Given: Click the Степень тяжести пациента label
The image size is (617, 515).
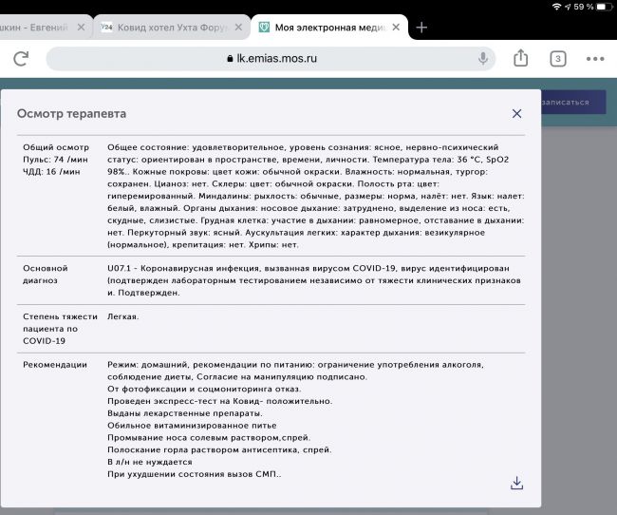Looking at the screenshot, I should [x=60, y=329].
